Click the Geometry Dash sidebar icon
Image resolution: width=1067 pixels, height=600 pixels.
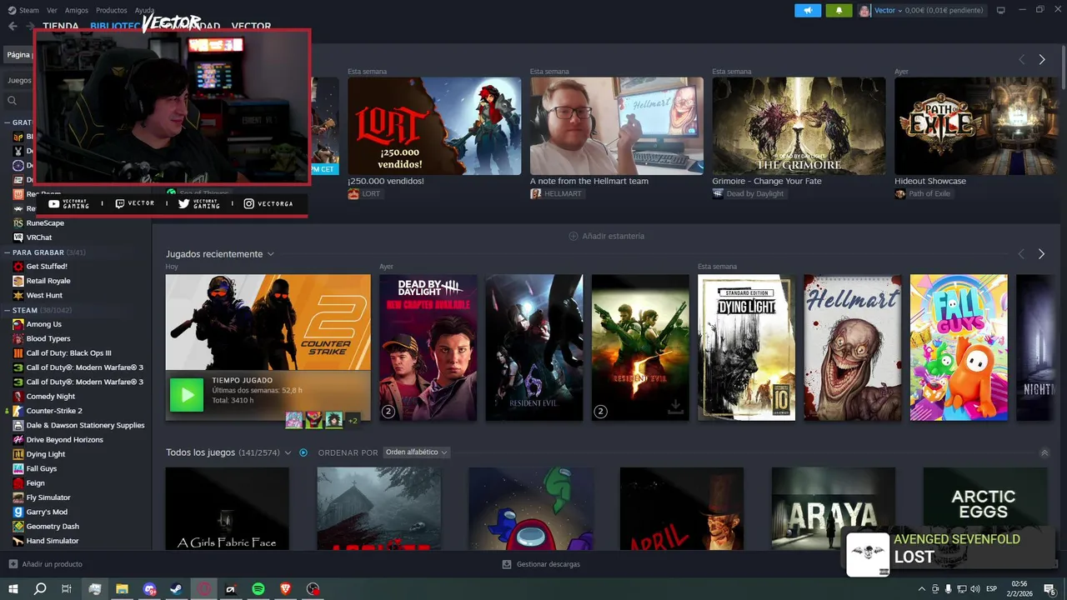(18, 526)
